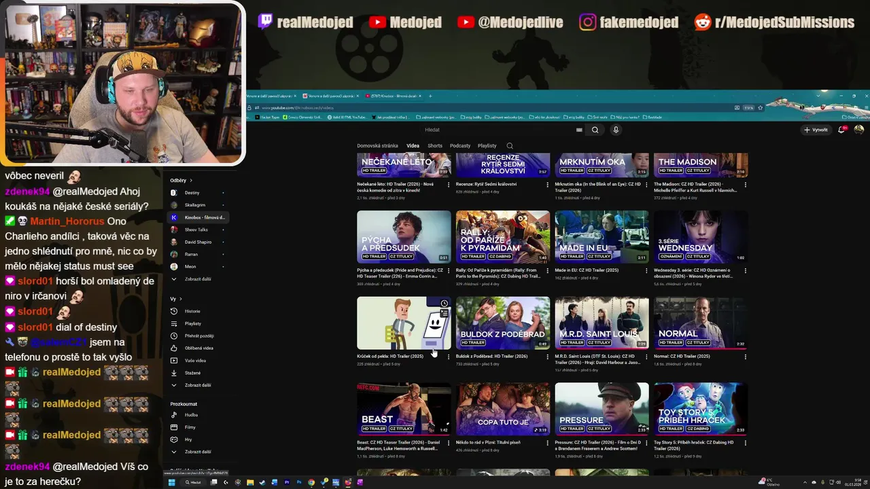
Task: Click browser address bar URL
Action: (298, 107)
